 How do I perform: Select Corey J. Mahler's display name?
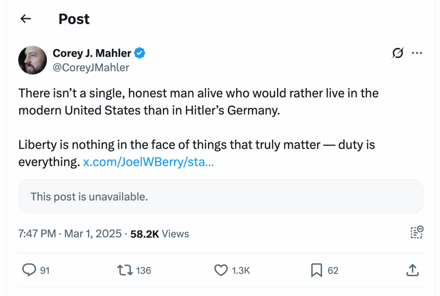coord(92,53)
